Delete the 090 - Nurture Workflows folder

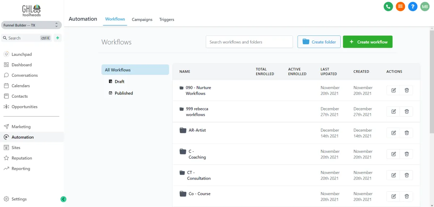(x=407, y=90)
